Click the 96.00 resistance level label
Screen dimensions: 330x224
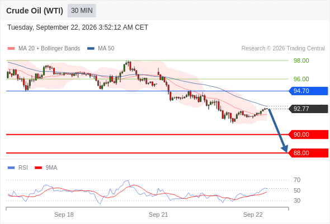[x=301, y=79]
